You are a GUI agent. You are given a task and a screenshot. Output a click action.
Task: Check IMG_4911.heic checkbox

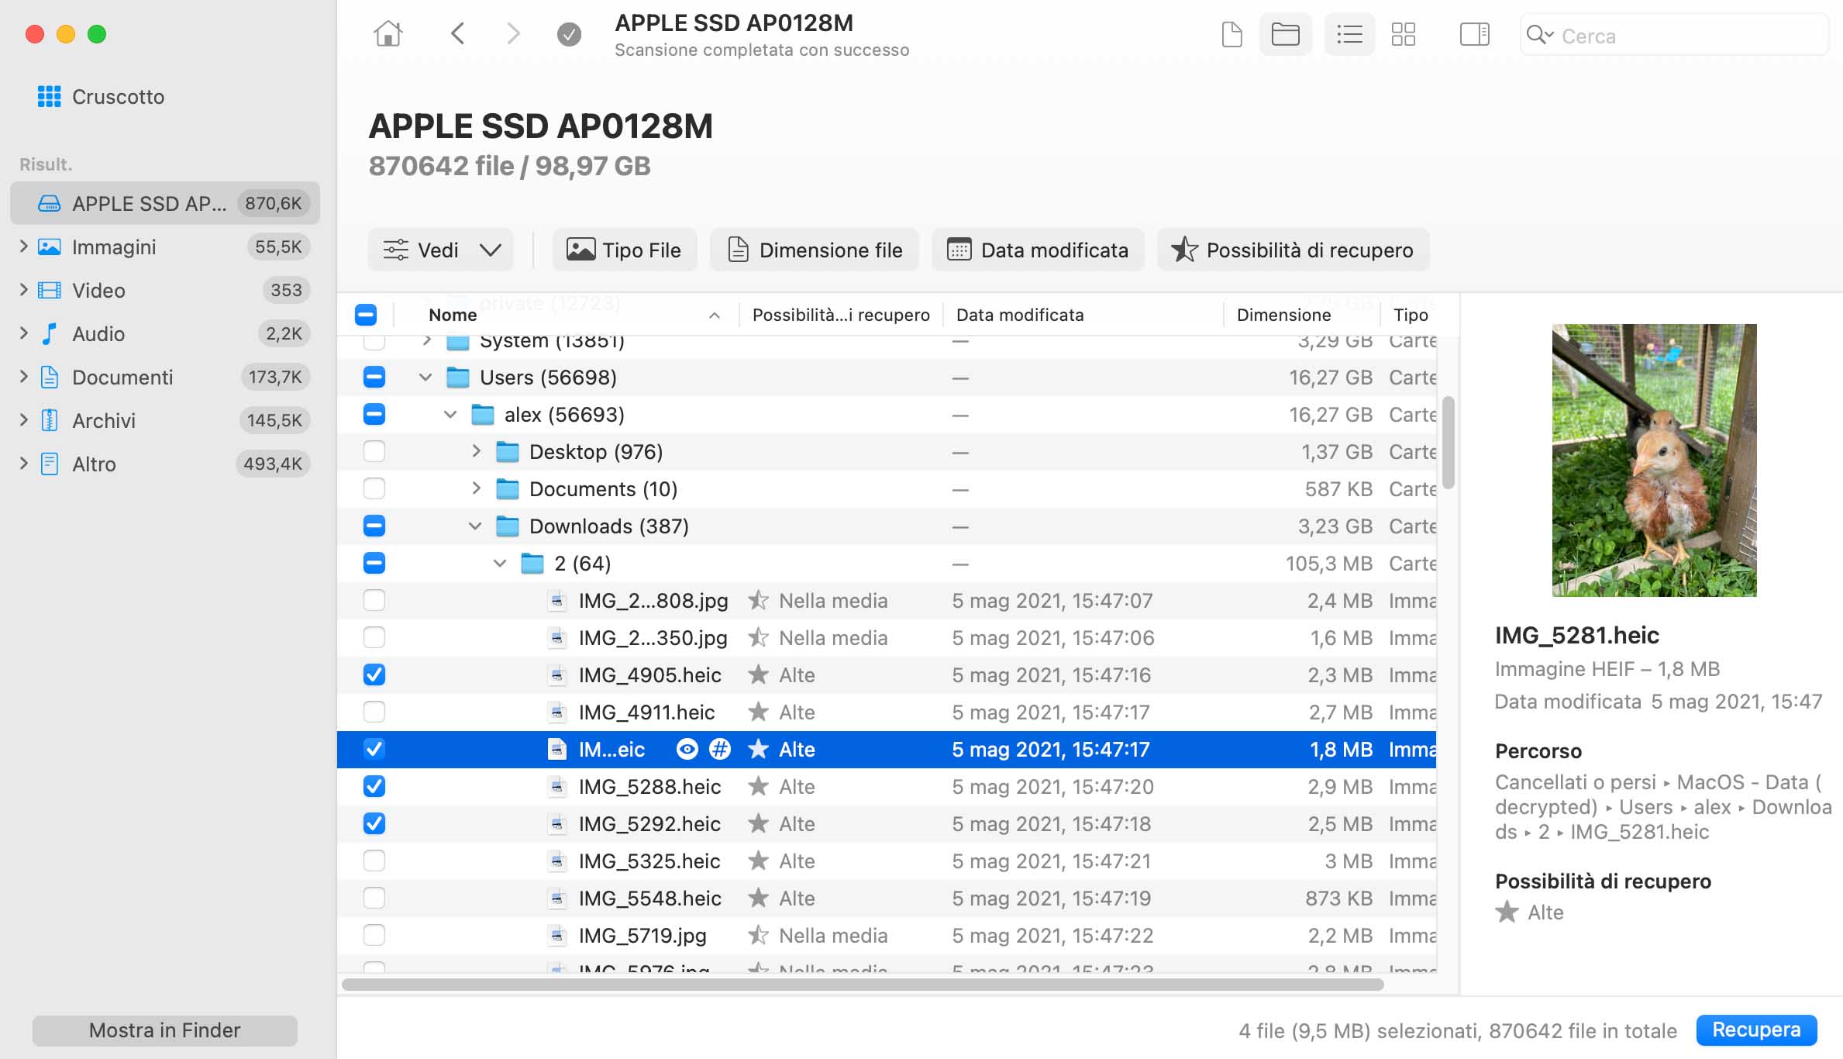[374, 712]
